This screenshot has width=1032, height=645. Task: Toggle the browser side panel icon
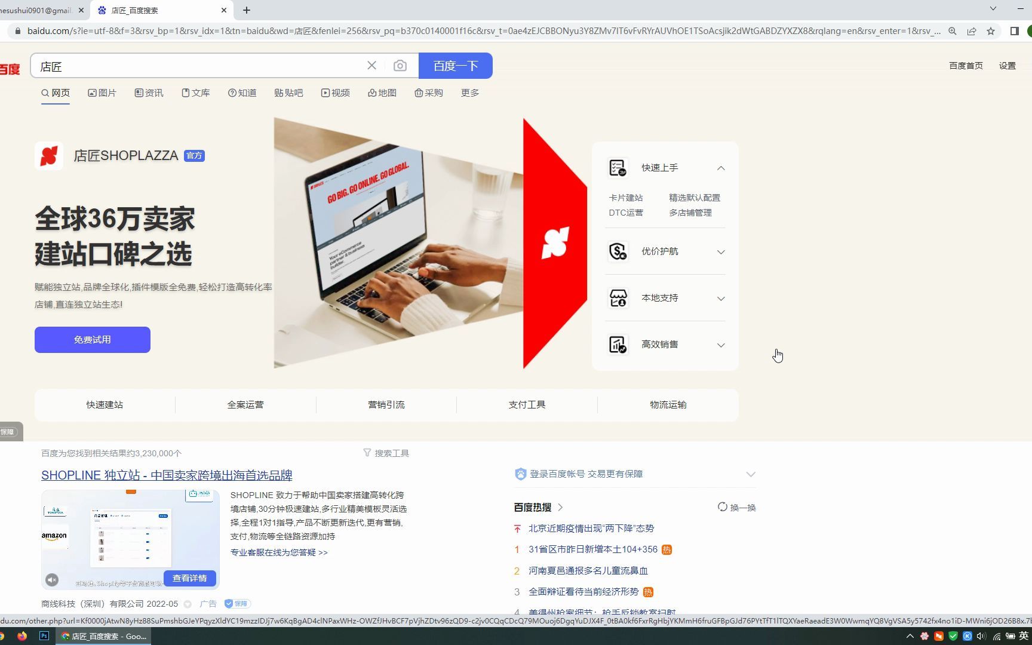1014,31
